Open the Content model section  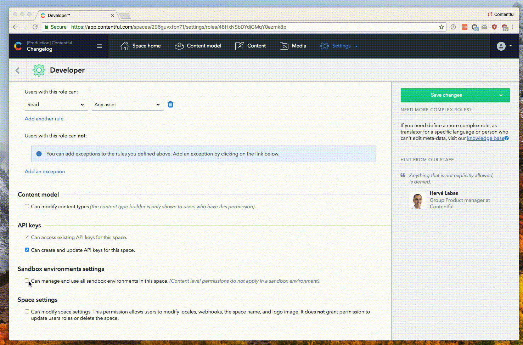[198, 46]
